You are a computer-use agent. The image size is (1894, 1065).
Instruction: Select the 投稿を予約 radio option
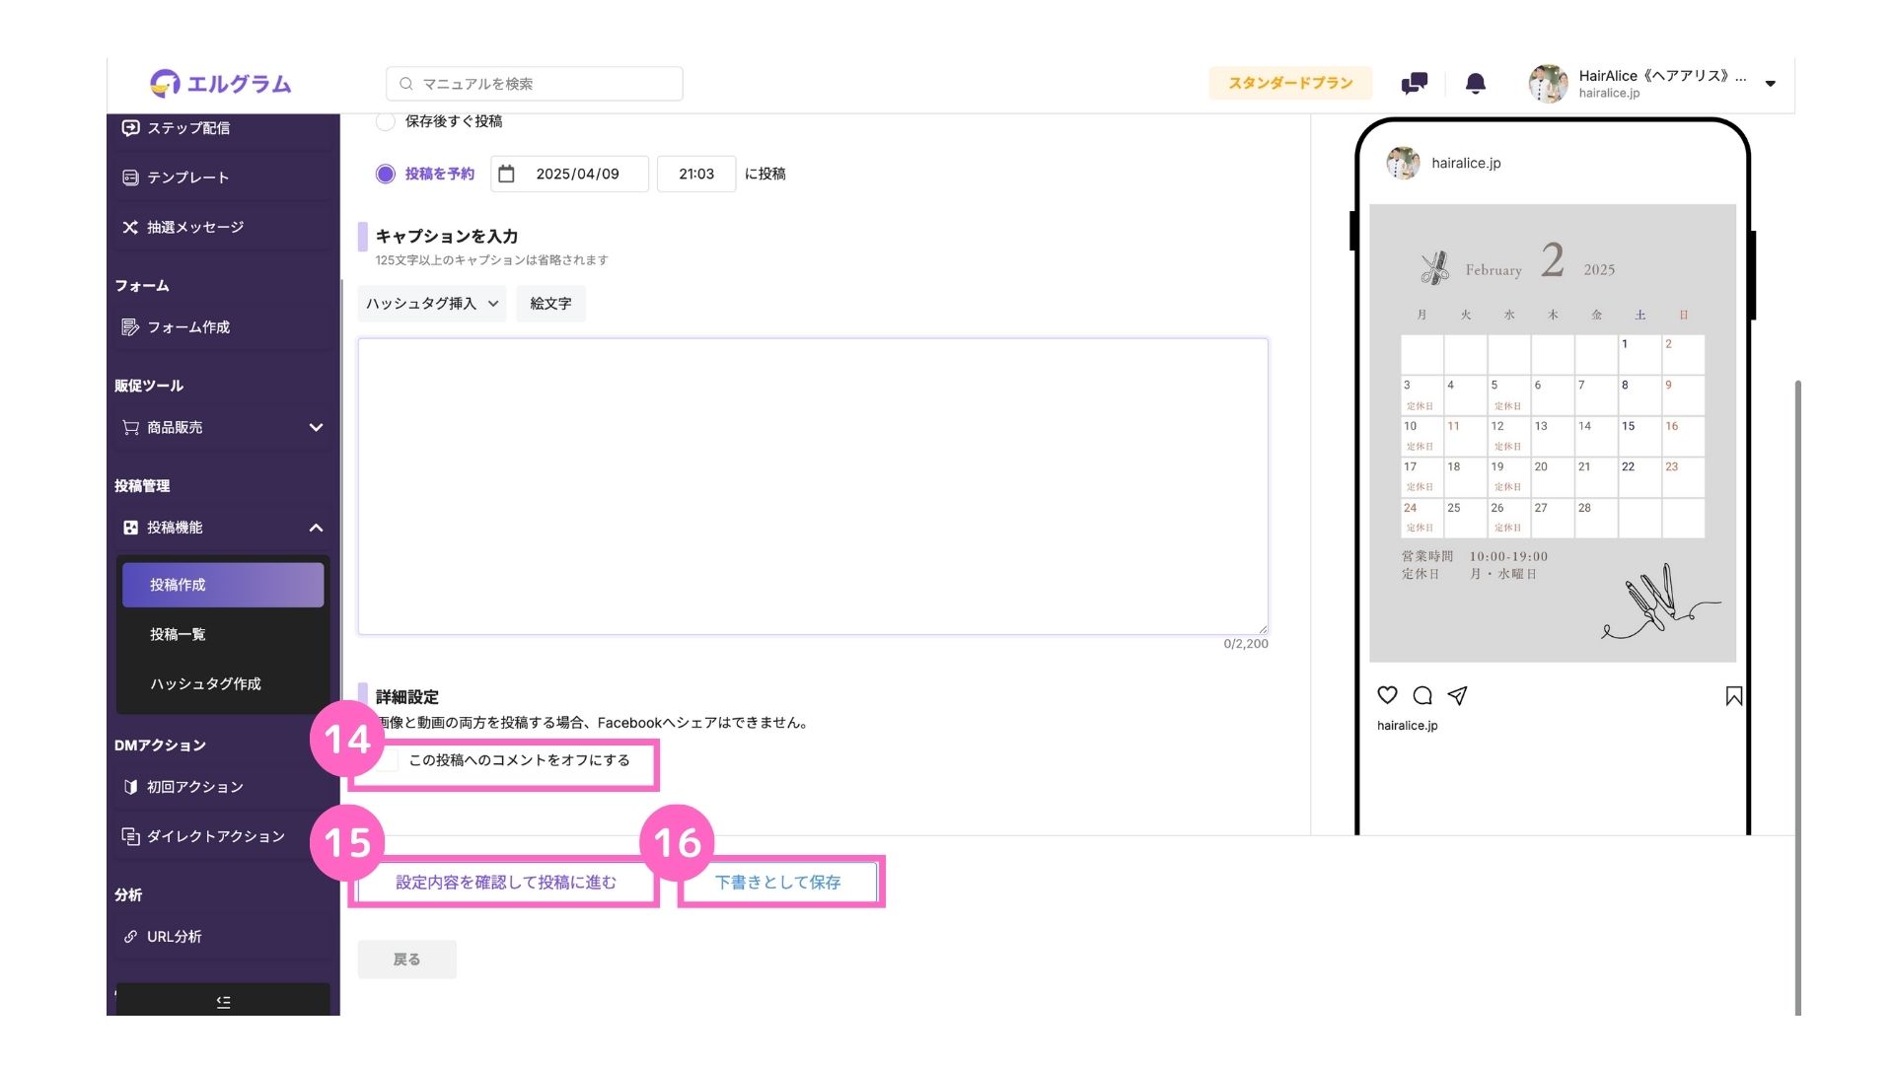pyautogui.click(x=386, y=174)
